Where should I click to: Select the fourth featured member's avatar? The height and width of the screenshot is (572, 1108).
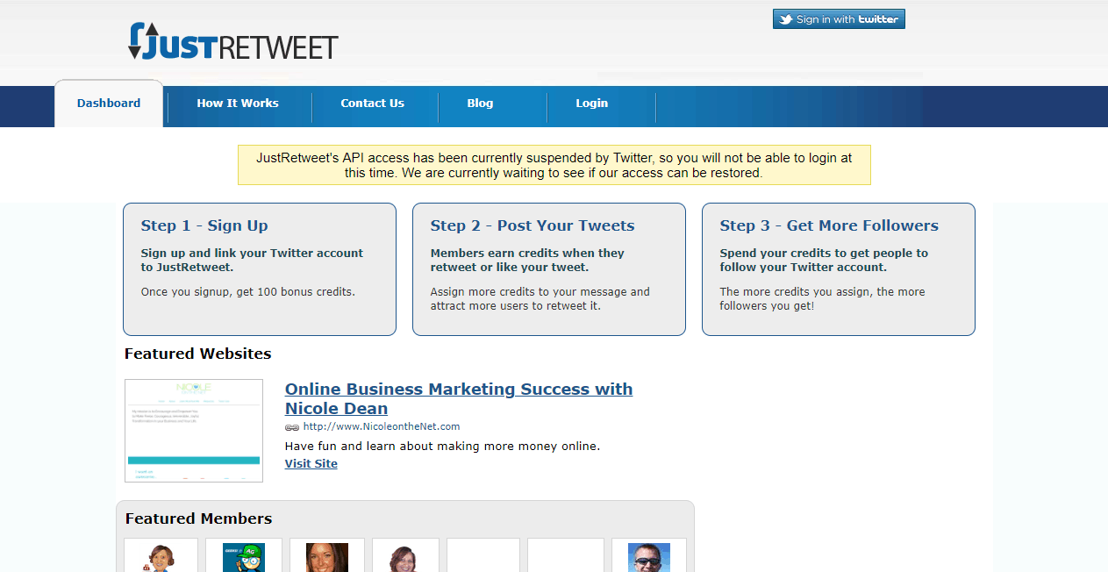click(405, 557)
